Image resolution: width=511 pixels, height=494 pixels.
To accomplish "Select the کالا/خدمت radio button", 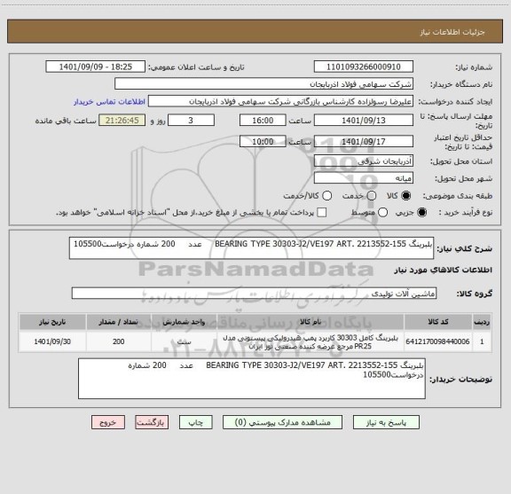I will 326,195.
